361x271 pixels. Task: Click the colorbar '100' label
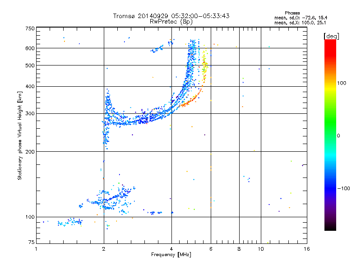coord(342,83)
